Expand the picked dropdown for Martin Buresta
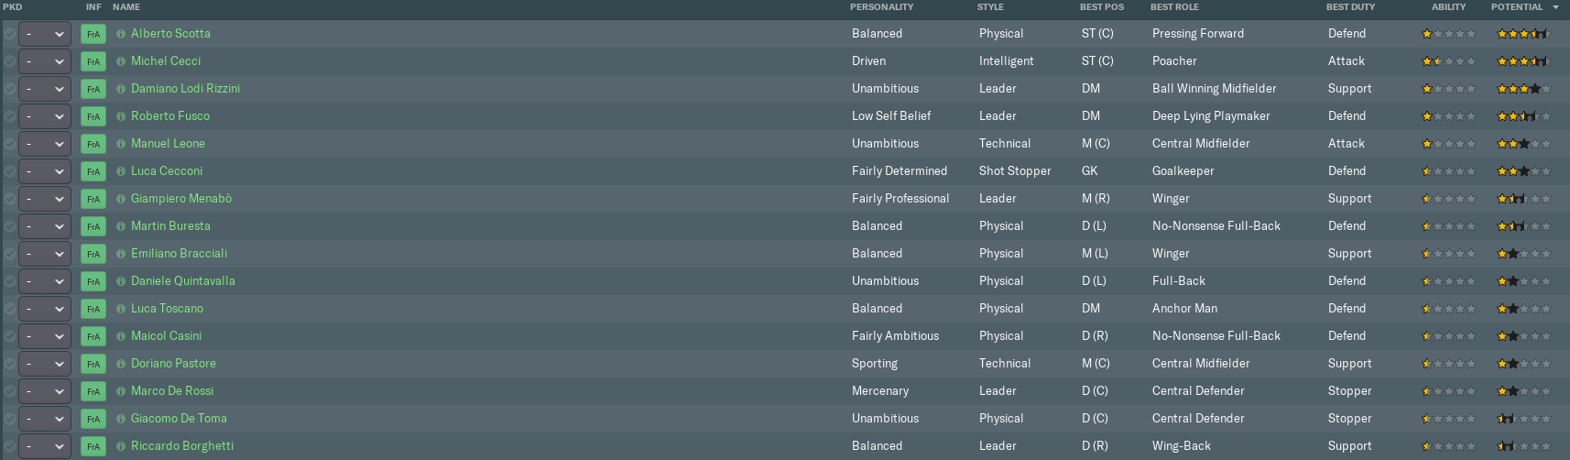This screenshot has width=1570, height=460. click(45, 226)
